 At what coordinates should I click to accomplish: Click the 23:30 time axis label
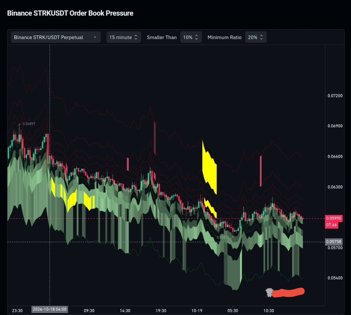tap(17, 311)
